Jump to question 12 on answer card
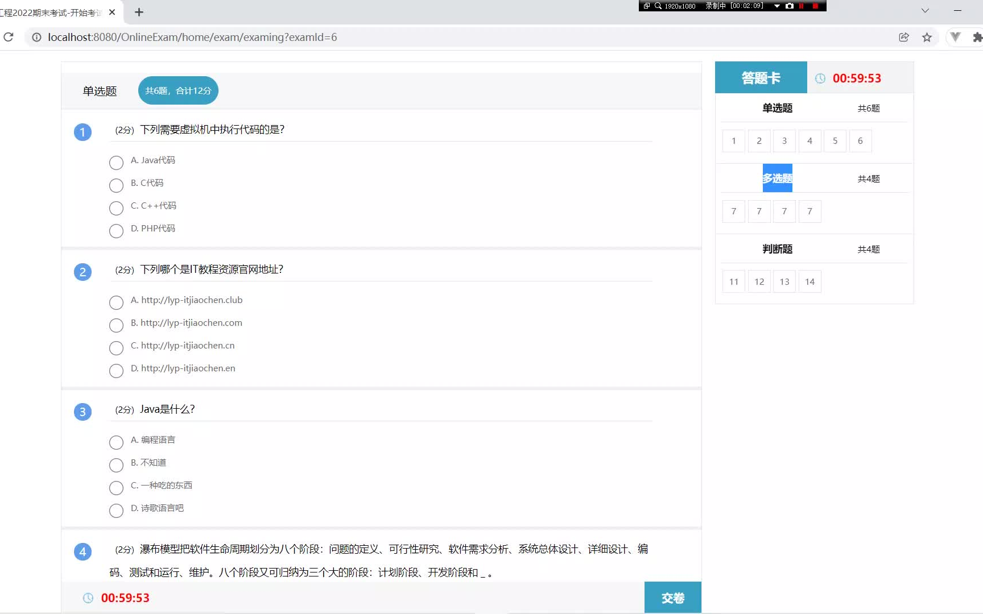The height and width of the screenshot is (614, 983). tap(759, 281)
